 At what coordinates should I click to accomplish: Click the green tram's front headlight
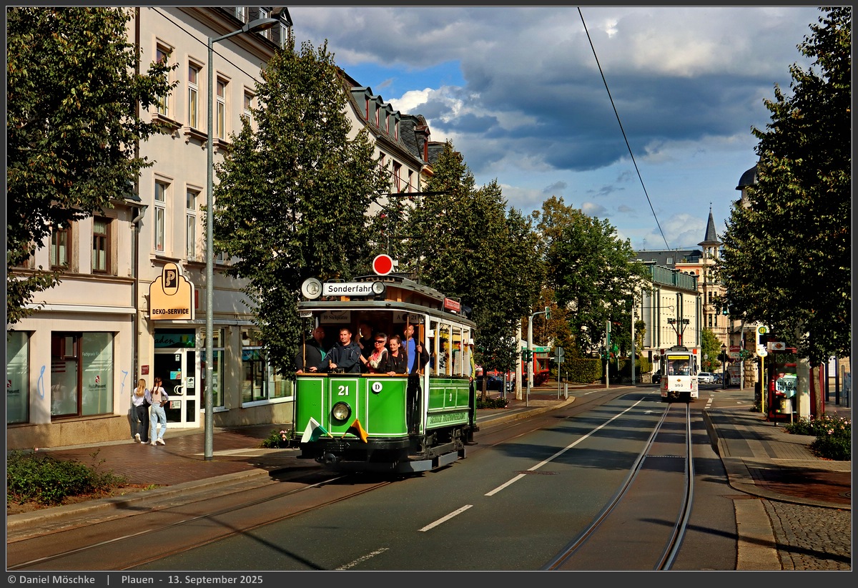[x=340, y=411]
